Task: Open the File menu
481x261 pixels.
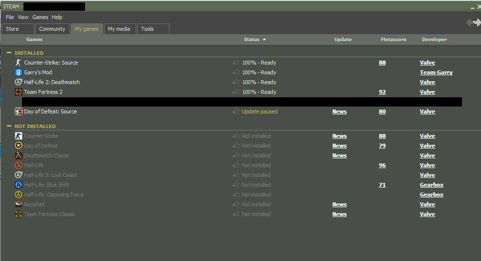Action: point(10,17)
